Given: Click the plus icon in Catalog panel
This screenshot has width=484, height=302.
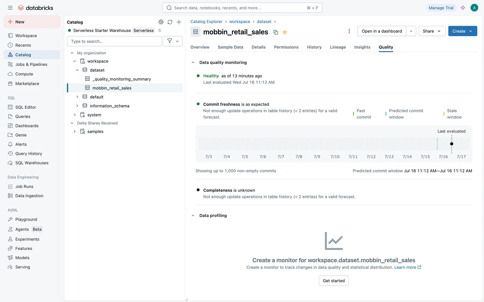Looking at the screenshot, I should coord(179,22).
